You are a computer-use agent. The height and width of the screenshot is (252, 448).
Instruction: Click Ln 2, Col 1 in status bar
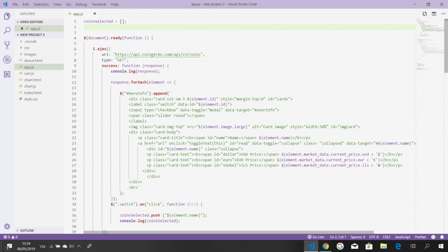338,237
